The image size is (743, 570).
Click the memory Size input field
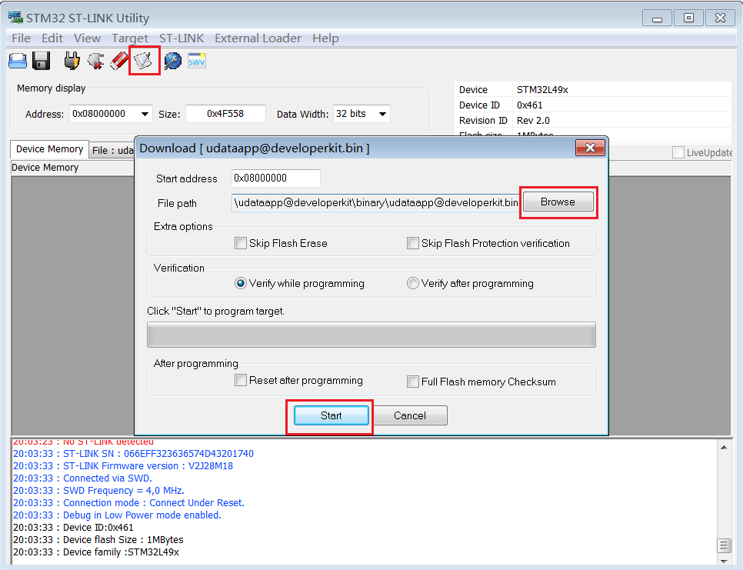225,114
